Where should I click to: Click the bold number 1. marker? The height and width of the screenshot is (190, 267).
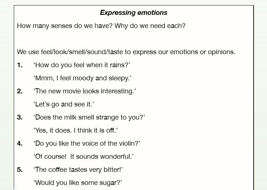pos(20,65)
